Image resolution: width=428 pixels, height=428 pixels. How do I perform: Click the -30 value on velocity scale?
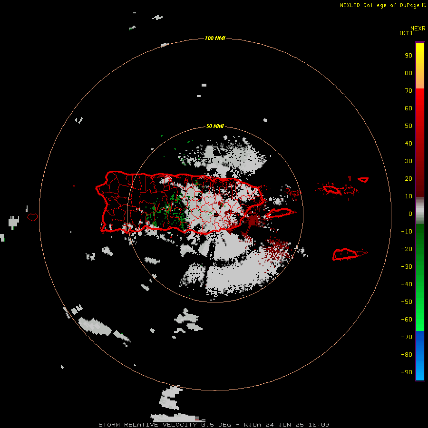pos(407,267)
